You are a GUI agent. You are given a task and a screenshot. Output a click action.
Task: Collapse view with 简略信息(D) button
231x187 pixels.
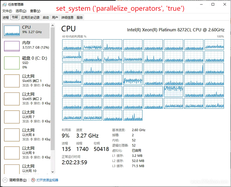[x=15, y=180]
